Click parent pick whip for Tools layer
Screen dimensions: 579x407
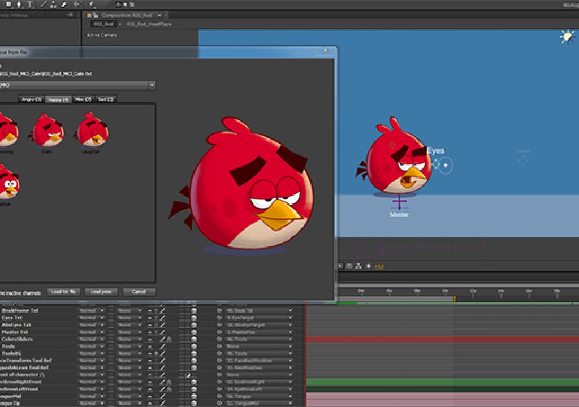pos(219,347)
